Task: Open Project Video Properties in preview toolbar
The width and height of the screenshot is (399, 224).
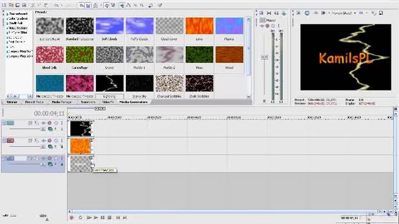Action: 299,13
